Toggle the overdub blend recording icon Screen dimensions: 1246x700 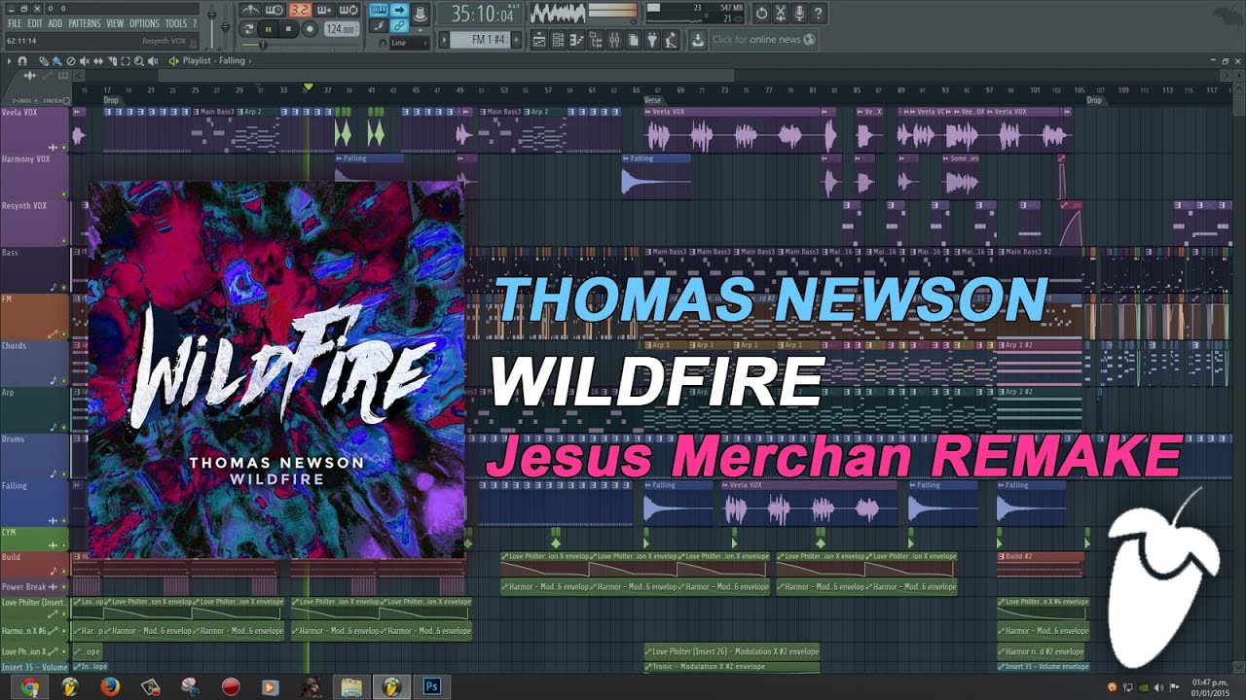pos(324,10)
